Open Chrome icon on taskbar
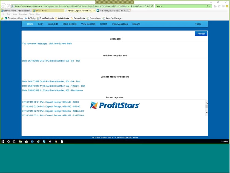This screenshot has height=173, width=230. (56, 141)
